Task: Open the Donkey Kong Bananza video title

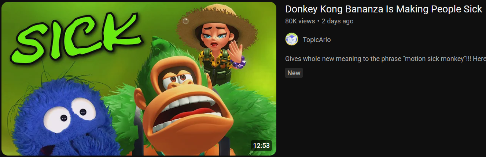Action: [x=383, y=9]
